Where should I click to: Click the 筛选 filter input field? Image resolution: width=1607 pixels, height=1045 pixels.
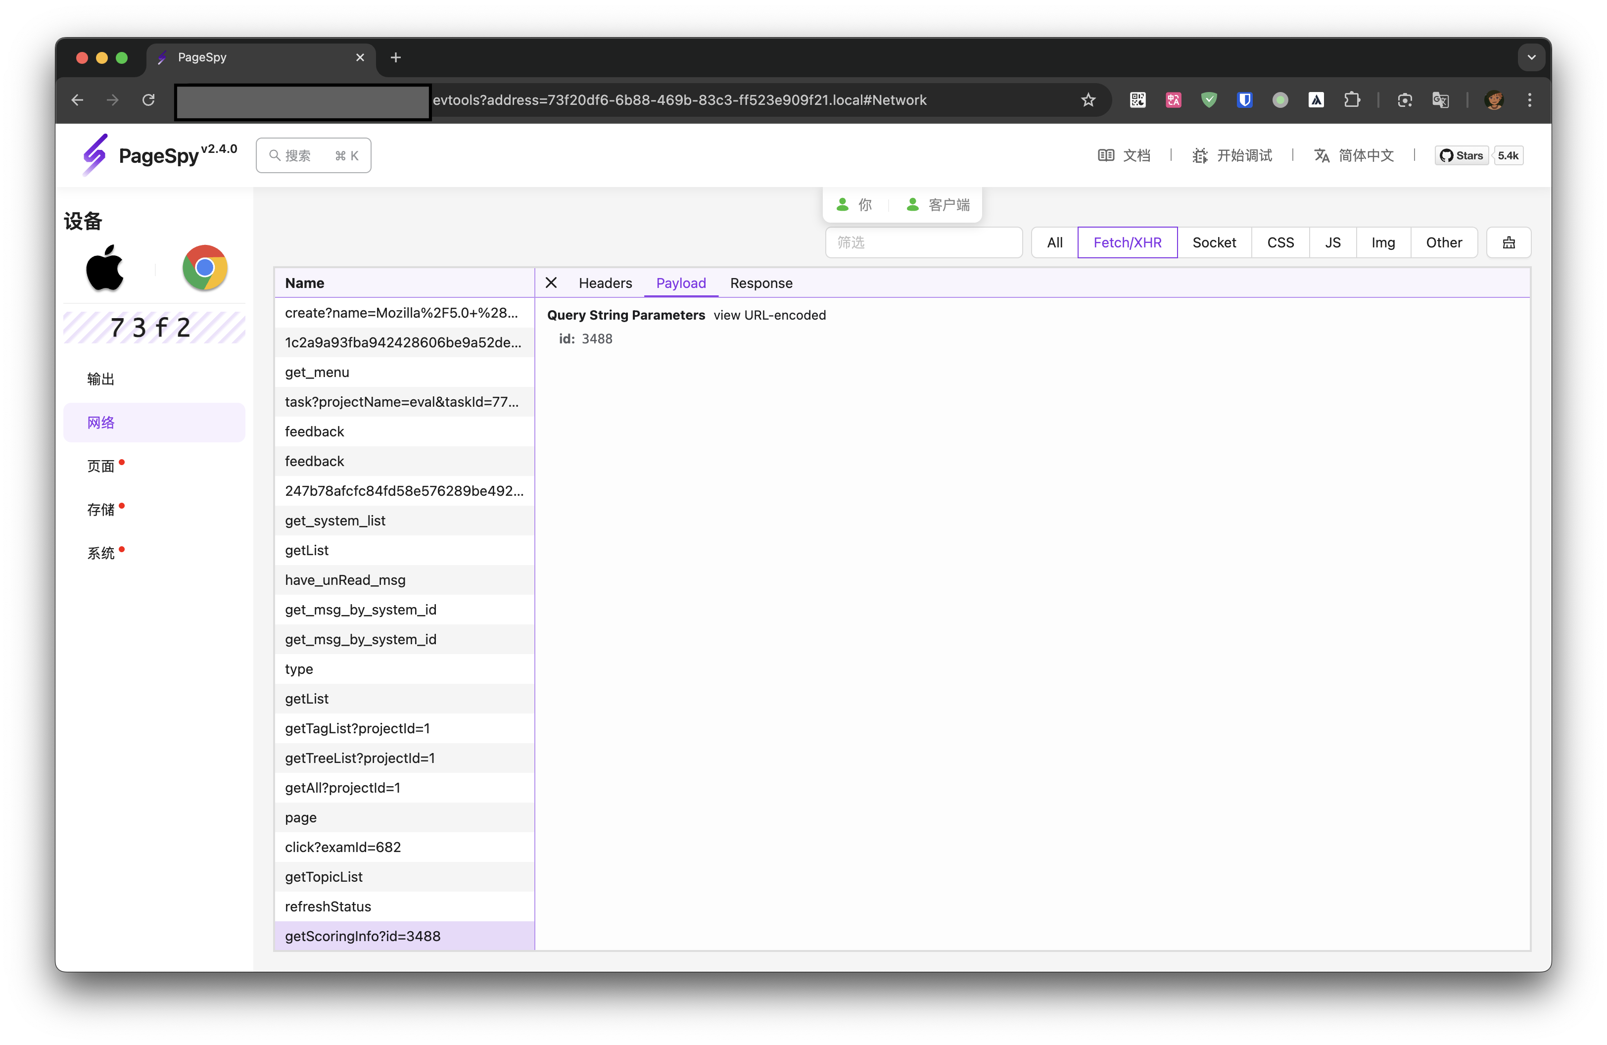pyautogui.click(x=923, y=242)
